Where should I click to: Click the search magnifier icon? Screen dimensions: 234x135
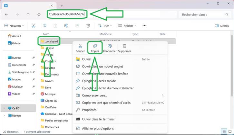click(x=227, y=14)
